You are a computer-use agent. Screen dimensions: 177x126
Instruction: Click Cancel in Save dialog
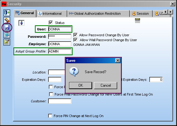(x=105, y=85)
